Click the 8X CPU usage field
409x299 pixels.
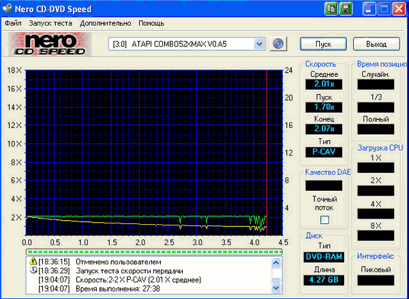point(376,236)
